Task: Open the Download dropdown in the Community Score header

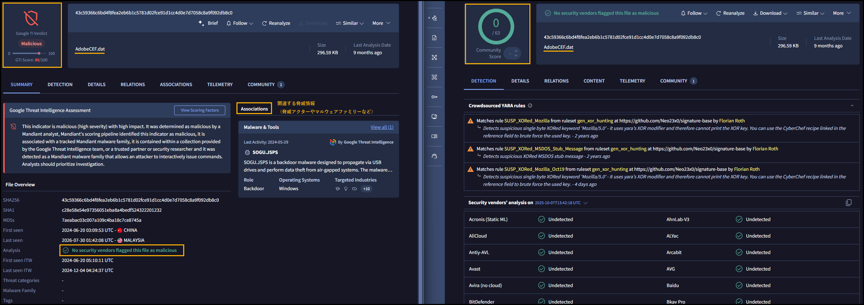Action: (770, 13)
